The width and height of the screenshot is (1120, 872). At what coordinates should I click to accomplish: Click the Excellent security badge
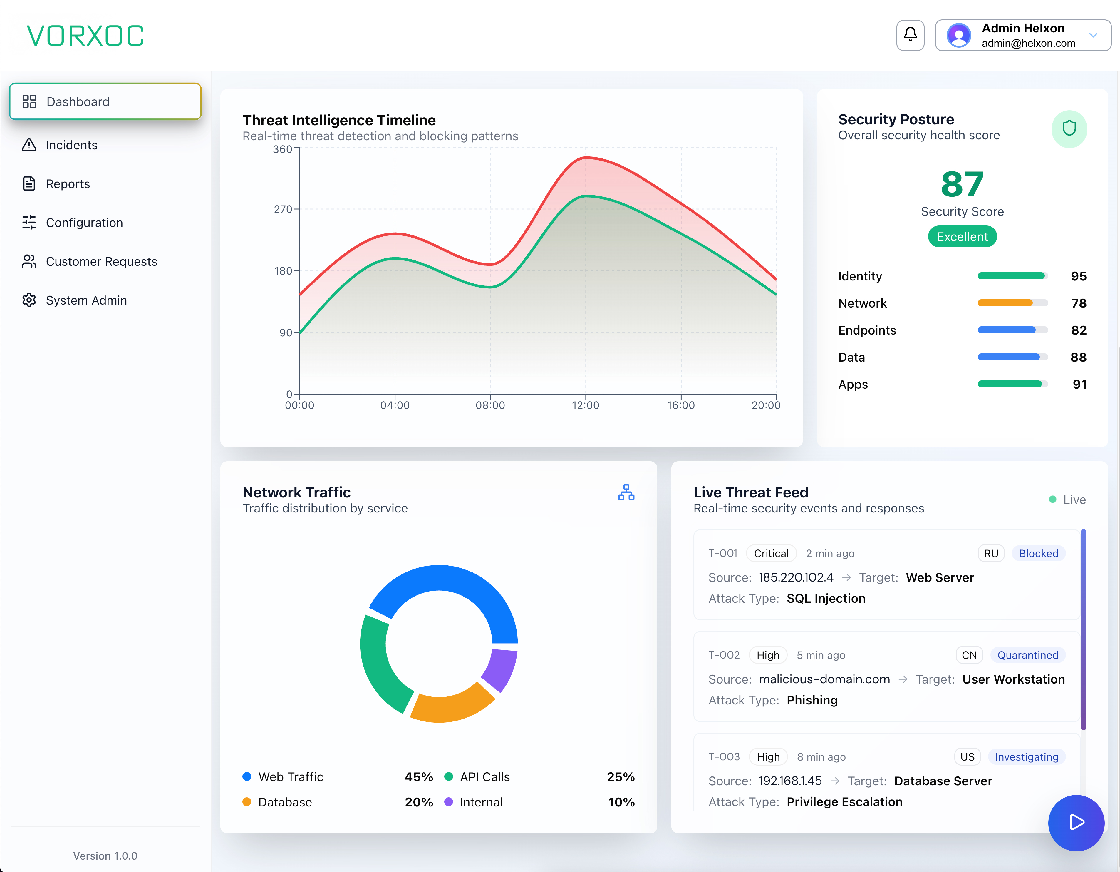[962, 236]
